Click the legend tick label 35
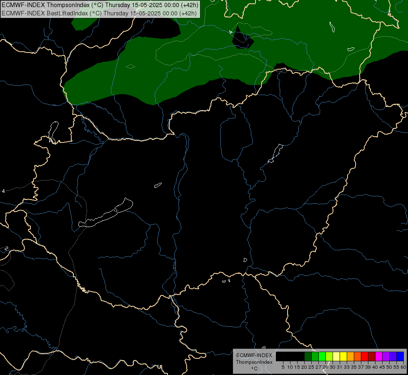 [x=354, y=367]
